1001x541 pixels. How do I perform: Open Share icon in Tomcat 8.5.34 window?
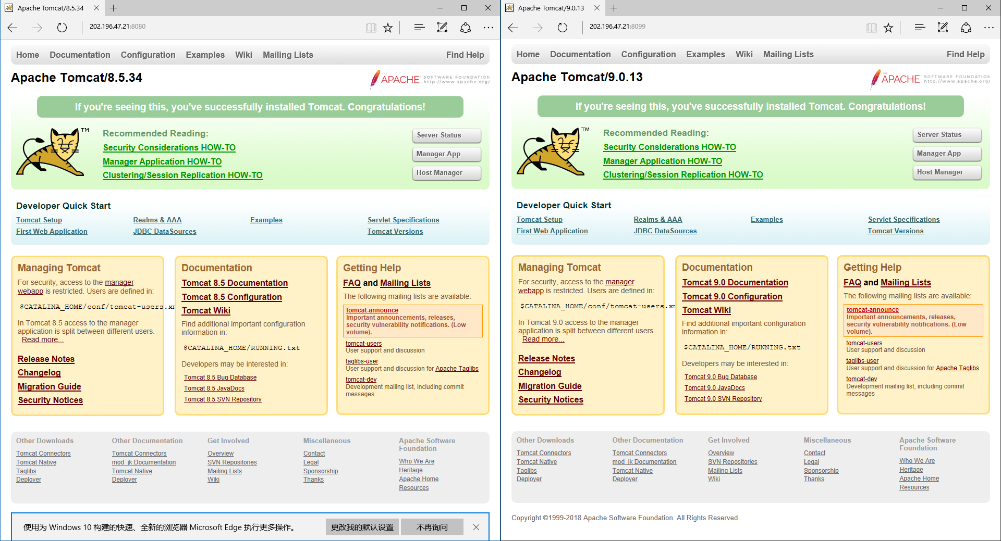click(466, 28)
